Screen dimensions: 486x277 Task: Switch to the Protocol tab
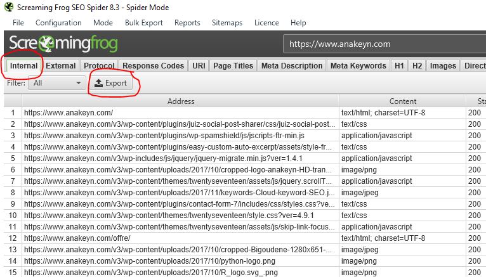99,66
